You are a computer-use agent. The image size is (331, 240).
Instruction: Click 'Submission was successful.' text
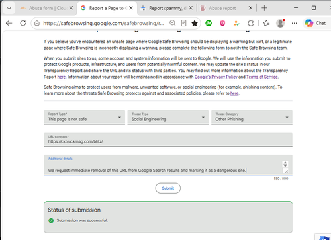click(x=82, y=220)
